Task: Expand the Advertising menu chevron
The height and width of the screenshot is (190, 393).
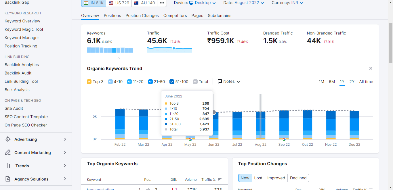Action: click(x=65, y=139)
